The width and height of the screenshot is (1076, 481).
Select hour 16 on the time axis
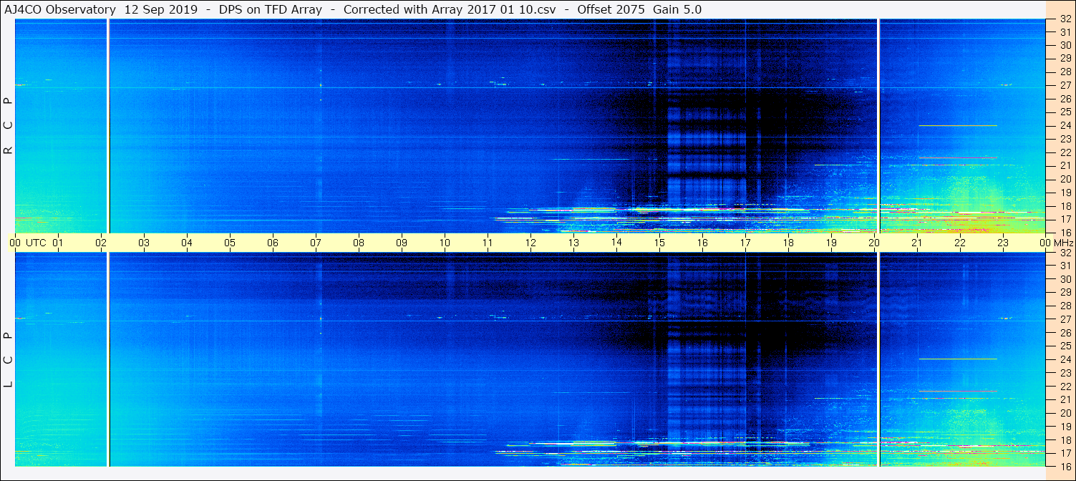tap(702, 243)
